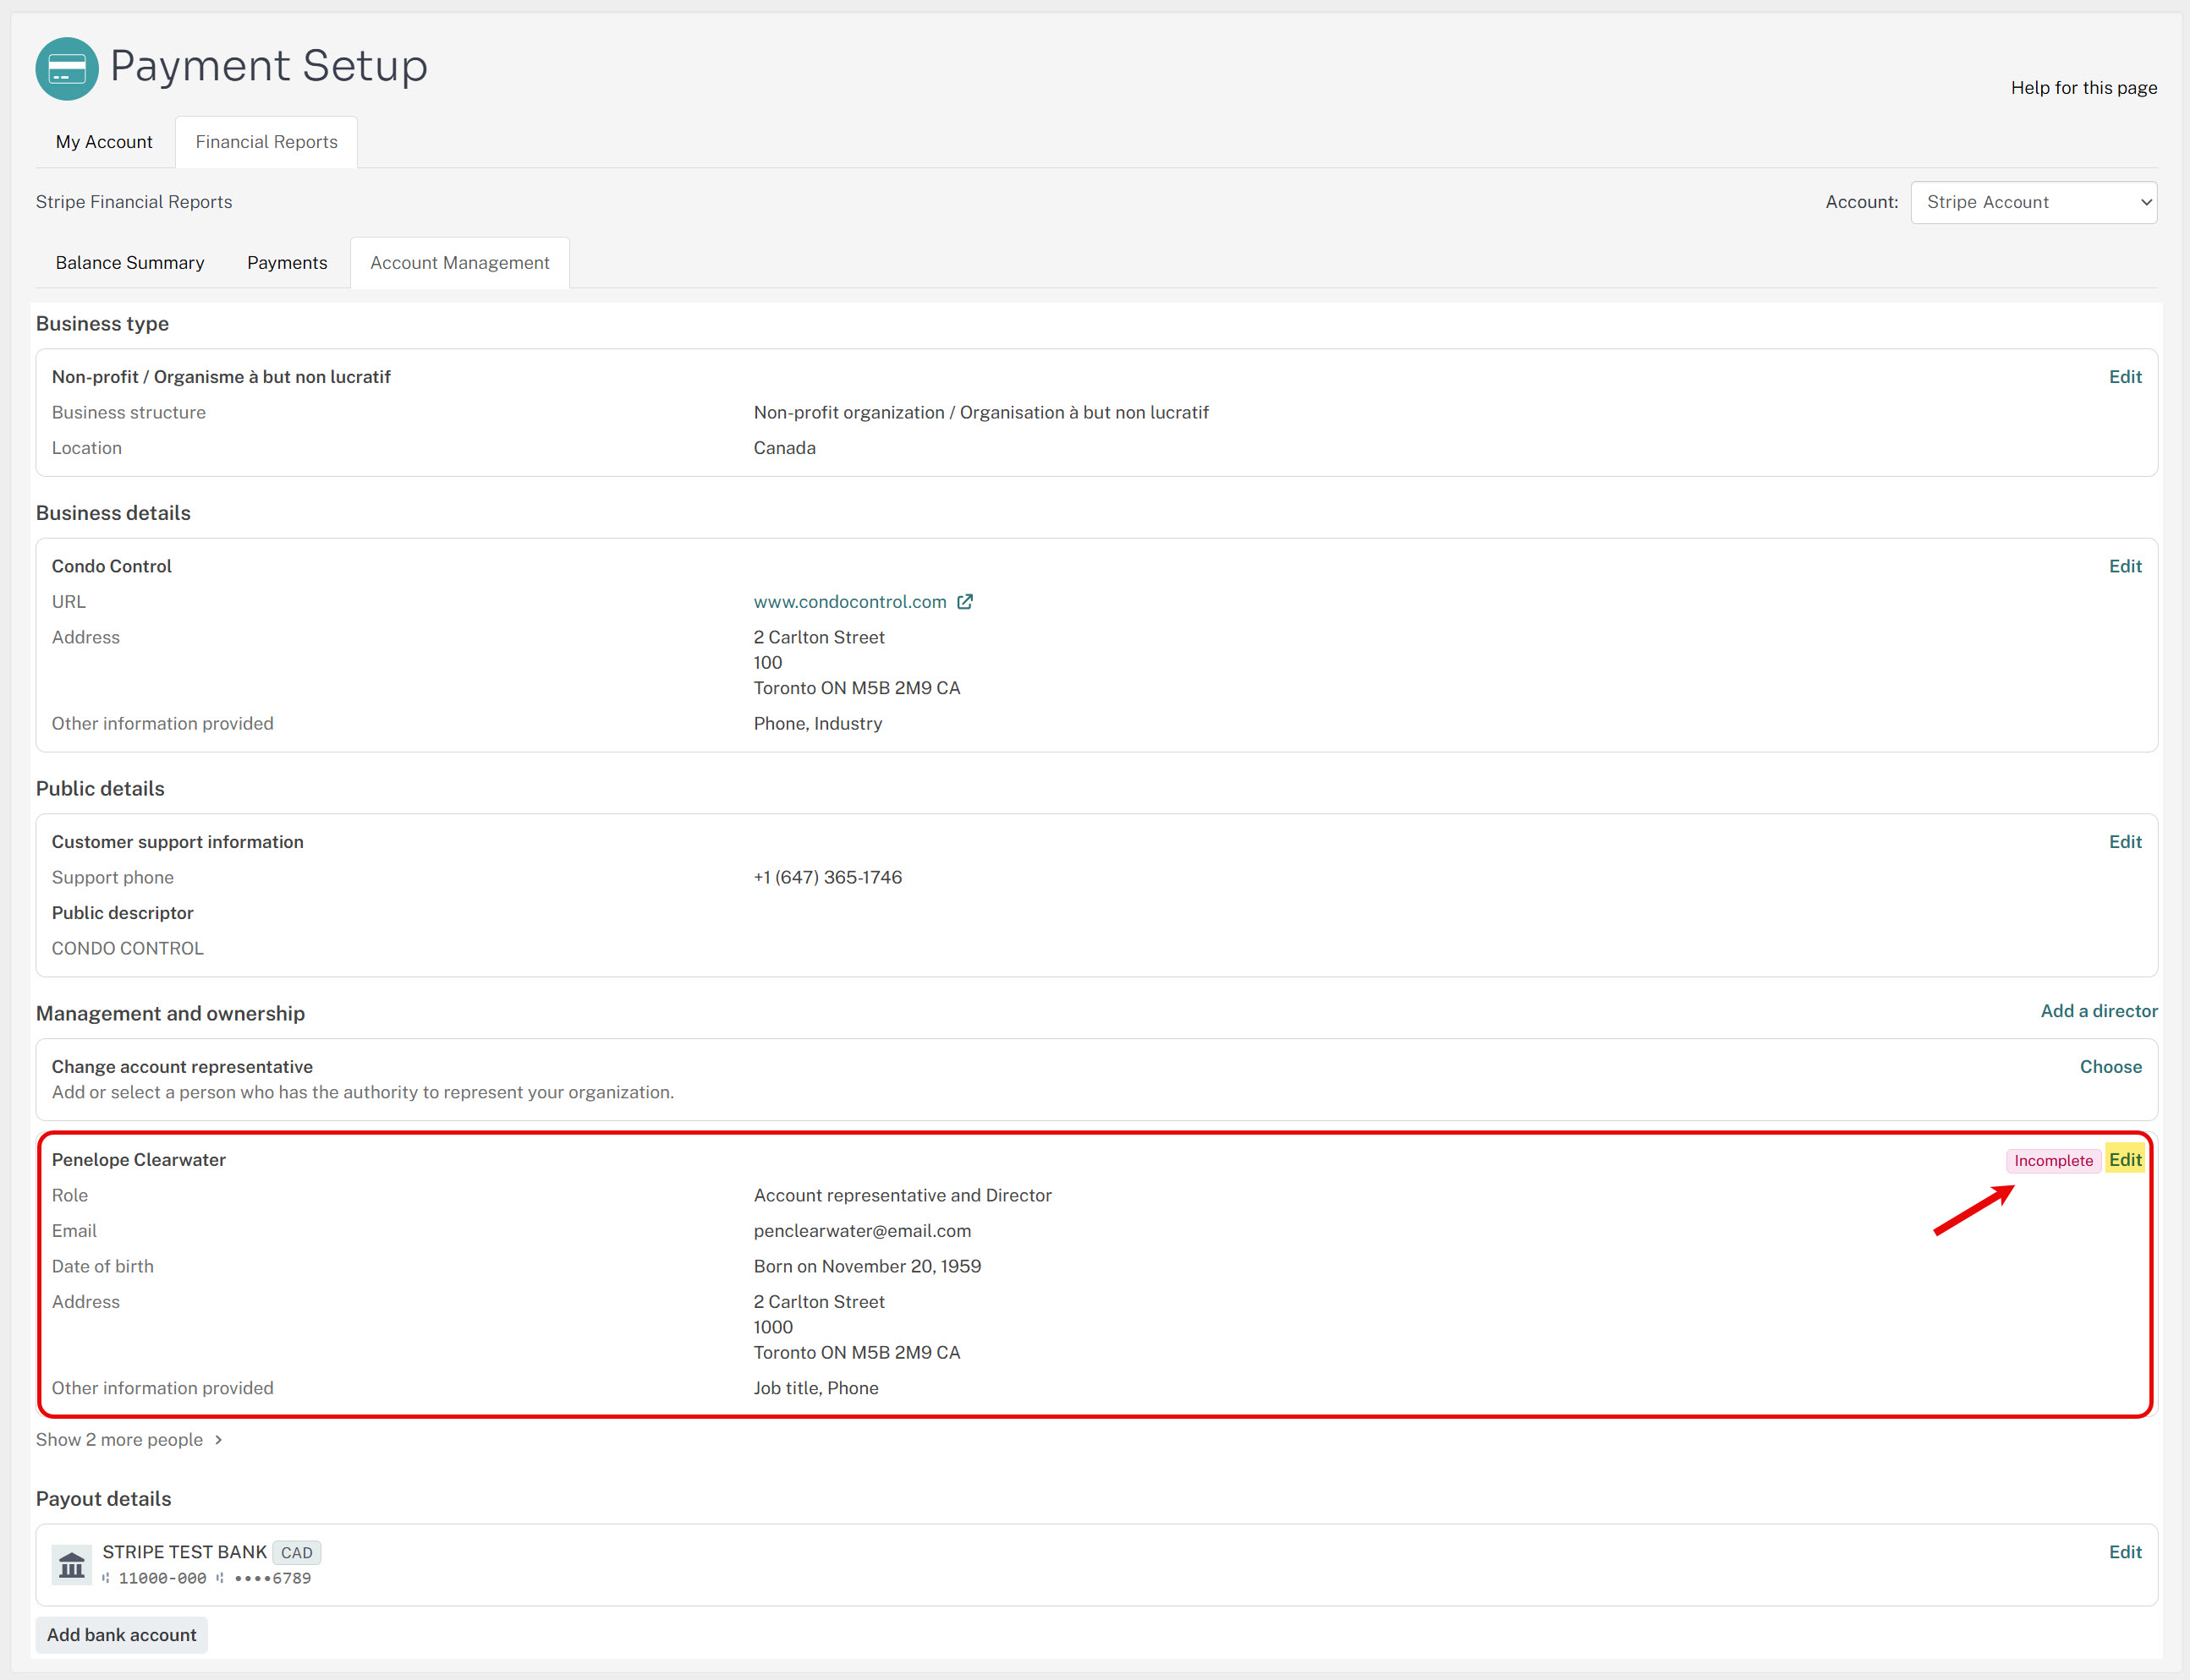Choose a new account representative
The image size is (2190, 1680).
tap(2111, 1067)
